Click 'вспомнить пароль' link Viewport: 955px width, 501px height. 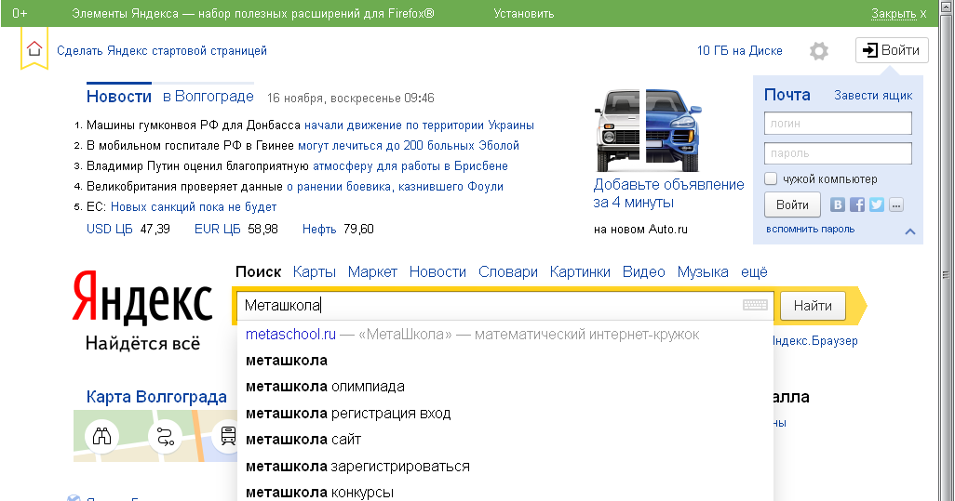pyautogui.click(x=810, y=230)
